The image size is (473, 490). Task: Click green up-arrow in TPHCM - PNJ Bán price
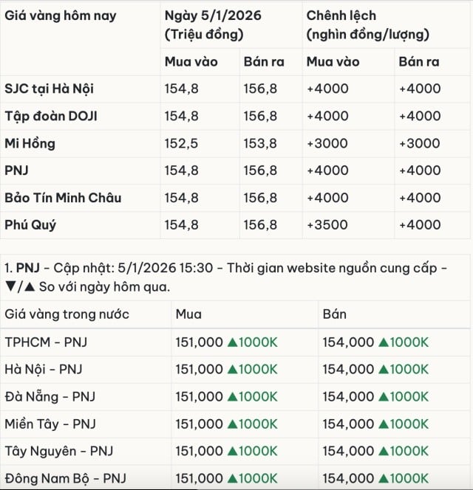[x=383, y=342]
